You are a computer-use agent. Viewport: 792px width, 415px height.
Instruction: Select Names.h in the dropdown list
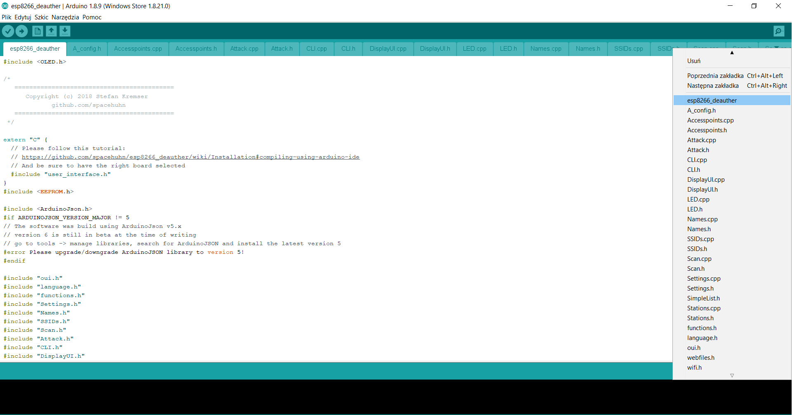coord(732,229)
